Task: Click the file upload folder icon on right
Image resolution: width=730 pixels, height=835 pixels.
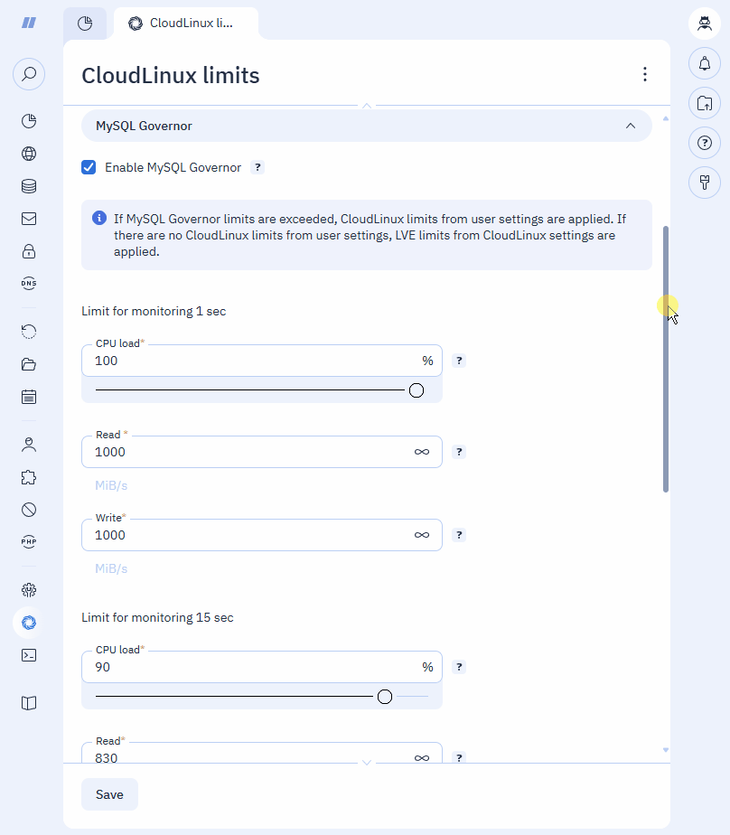Action: 705,103
